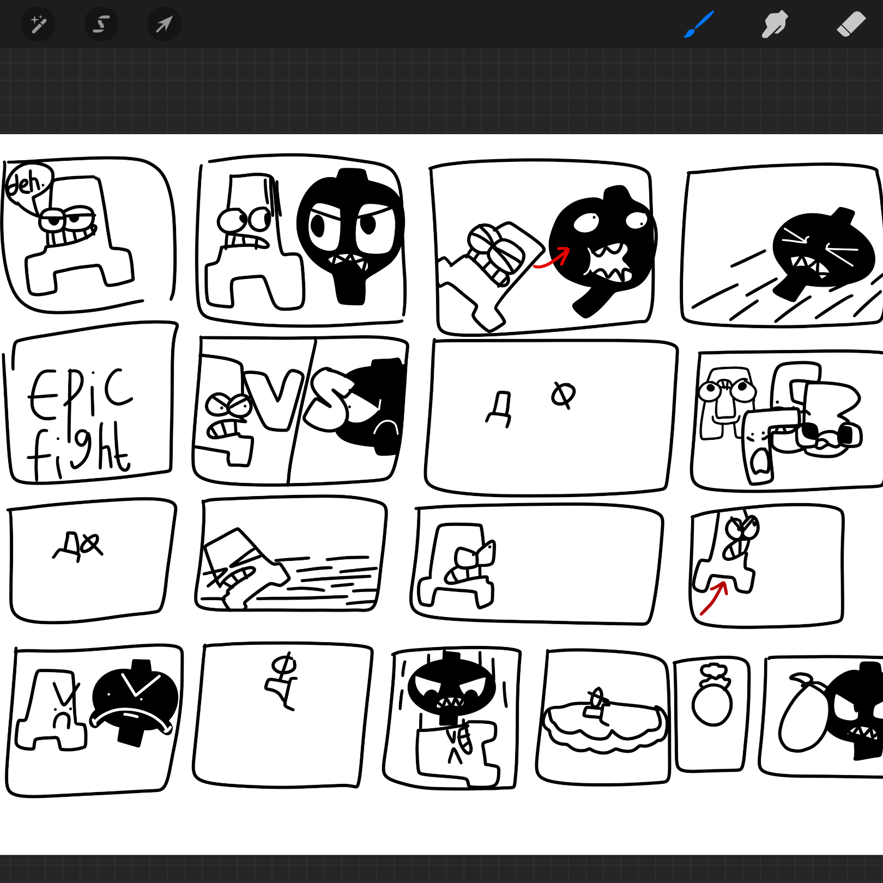Tap the narrow panel with ring drawing
Viewport: 883px width, 883px height.
click(712, 714)
